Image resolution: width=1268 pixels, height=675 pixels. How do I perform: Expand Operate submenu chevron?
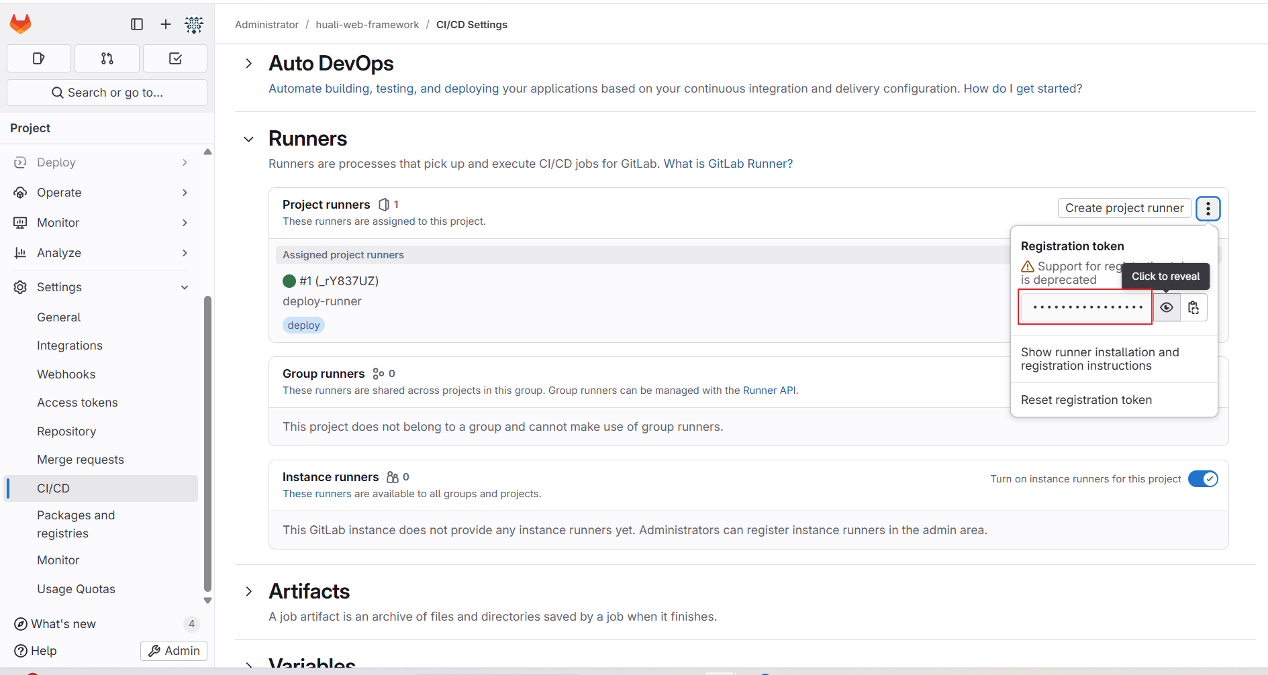pyautogui.click(x=185, y=193)
